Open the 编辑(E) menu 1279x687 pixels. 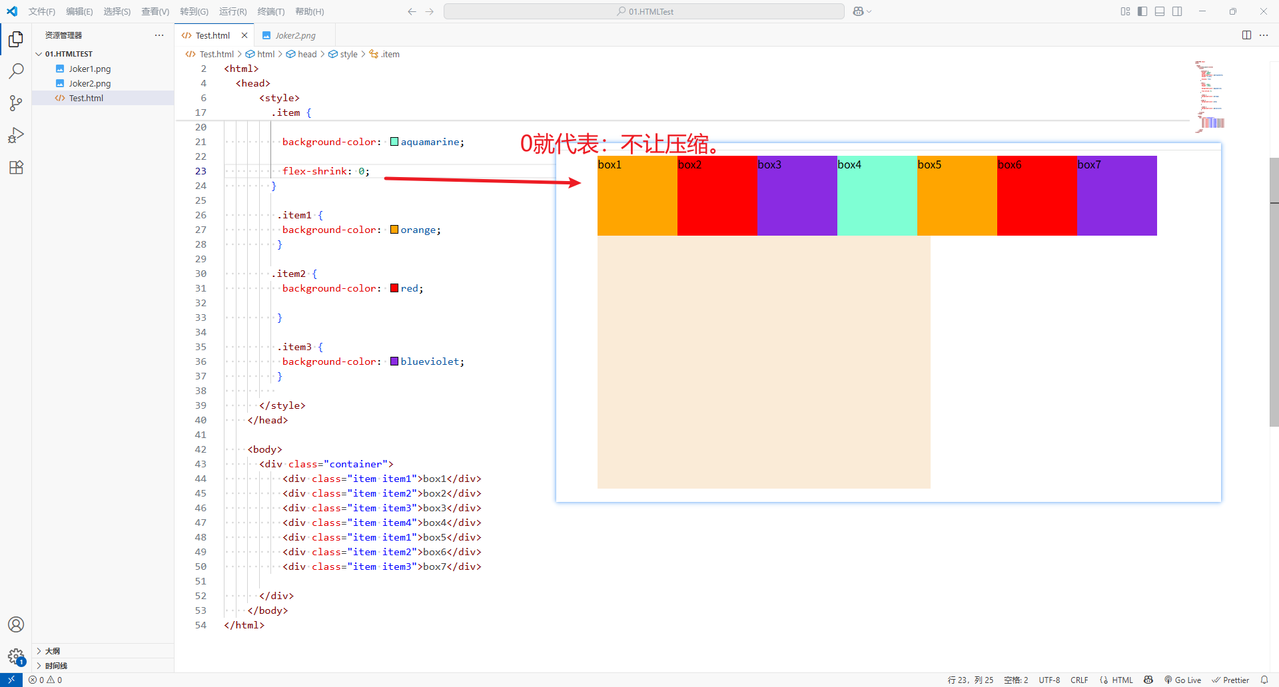(x=79, y=11)
